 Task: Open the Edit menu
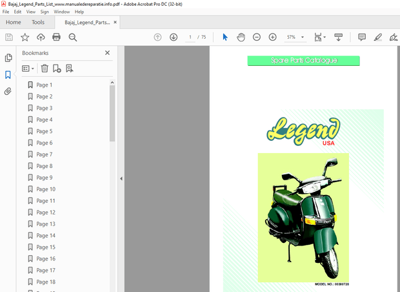(x=17, y=12)
